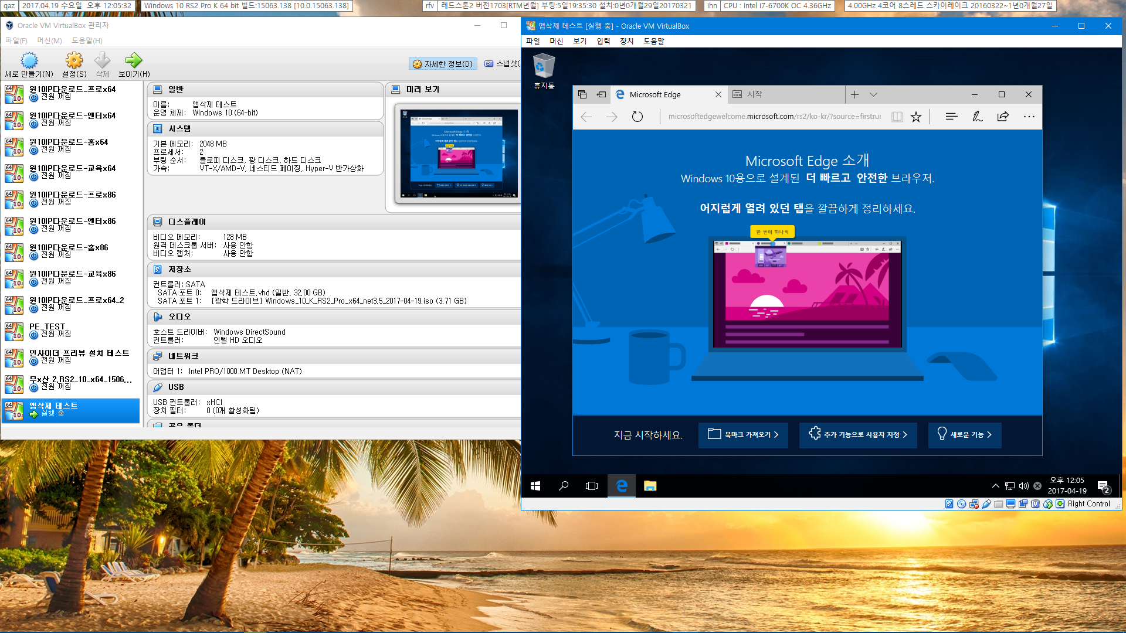Screen dimensions: 1126x633
Task: Open 파일 menu in VM window
Action: pyautogui.click(x=533, y=41)
